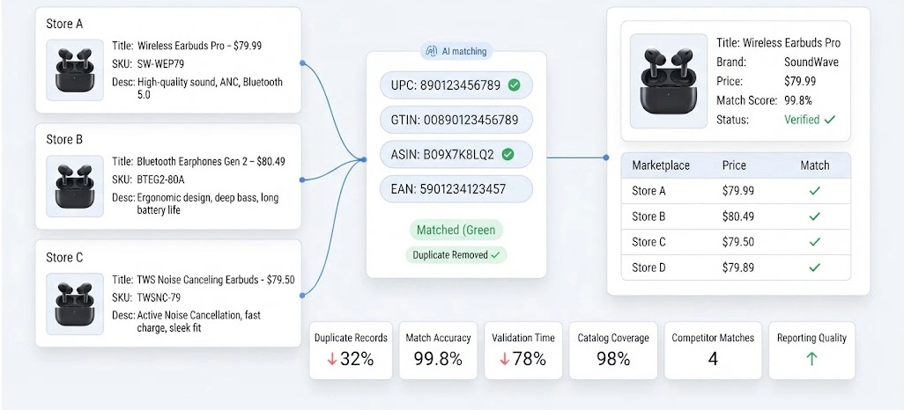This screenshot has width=904, height=410.
Task: Select the UPC: 890123456789 pill
Action: pyautogui.click(x=456, y=85)
